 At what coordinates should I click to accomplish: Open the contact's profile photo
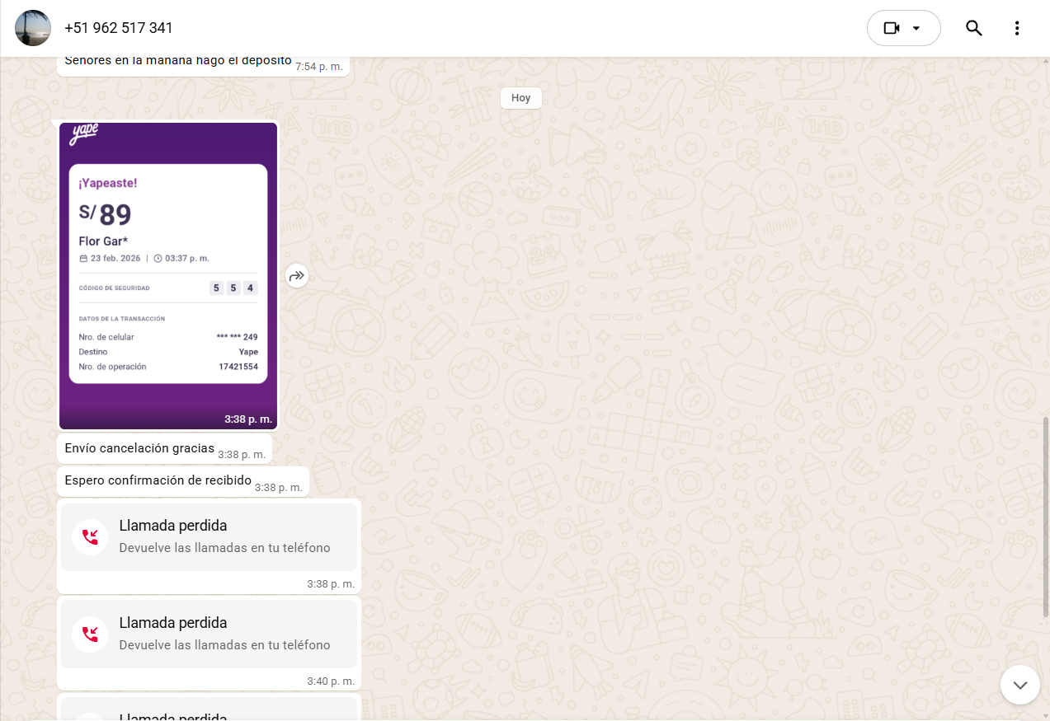[33, 28]
